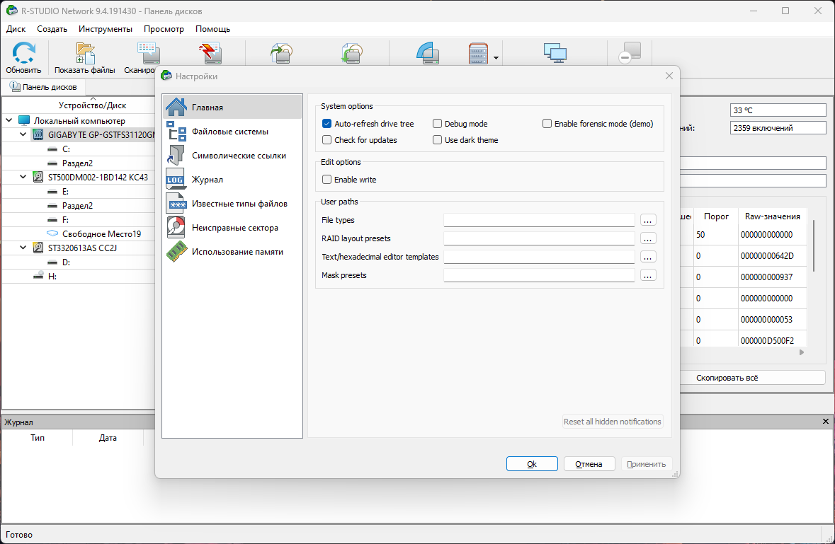Image resolution: width=835 pixels, height=544 pixels.
Task: Collapse the ST3320613AS CC2J drive node
Action: (23, 248)
